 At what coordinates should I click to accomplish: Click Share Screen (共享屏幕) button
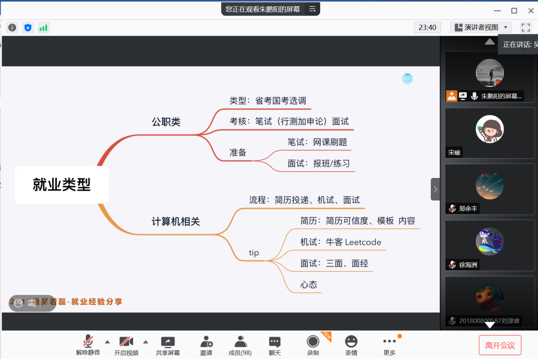pos(168,345)
